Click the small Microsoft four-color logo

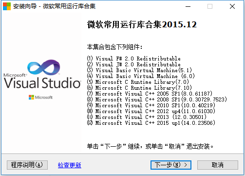pyautogui.click(x=31, y=97)
